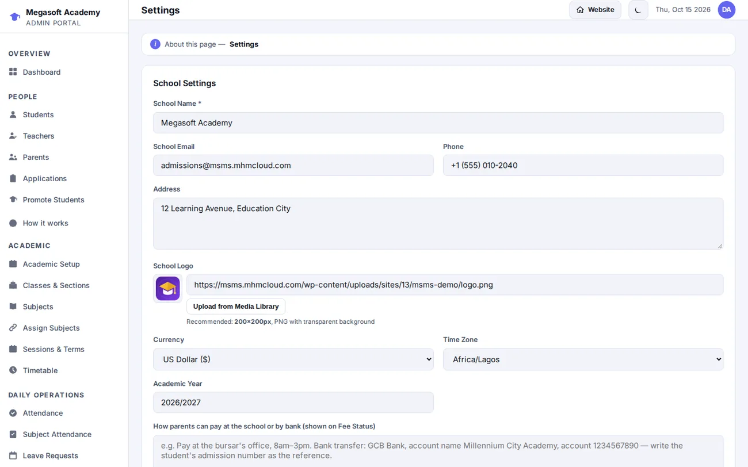
Task: Click the Classes & Sections icon
Action: (x=13, y=285)
